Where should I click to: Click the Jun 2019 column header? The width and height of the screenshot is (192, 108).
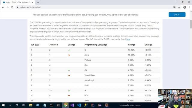(53, 45)
